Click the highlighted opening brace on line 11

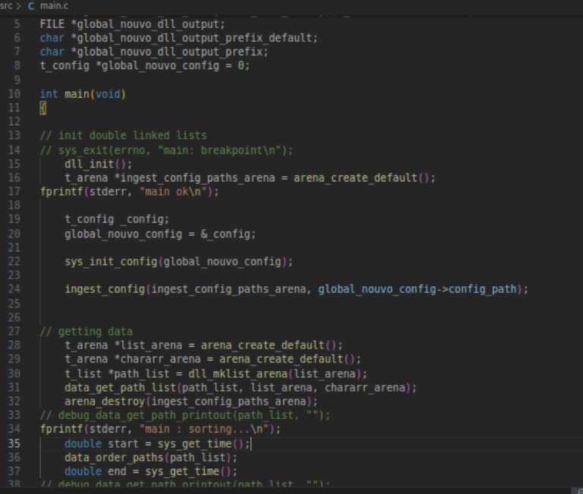pyautogui.click(x=43, y=109)
